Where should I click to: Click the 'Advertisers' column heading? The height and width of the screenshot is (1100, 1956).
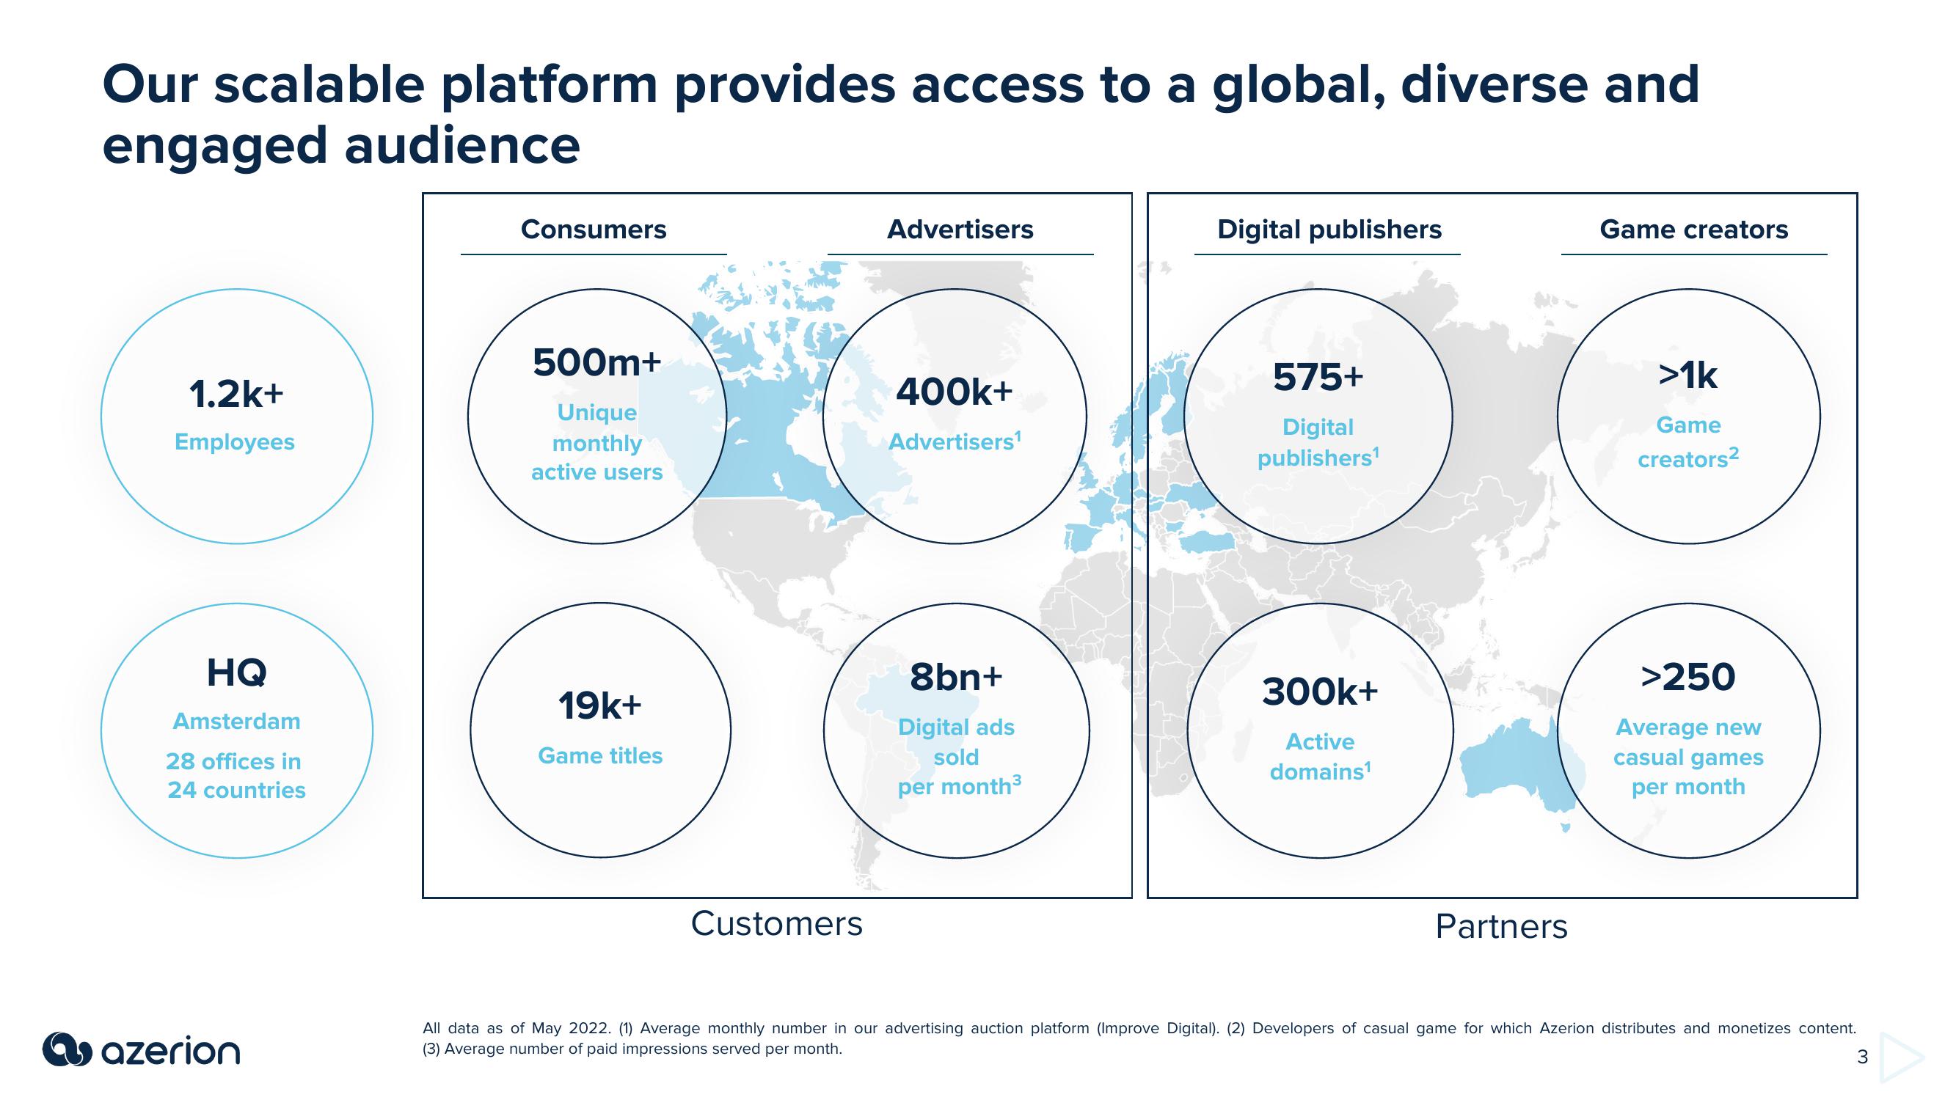pos(960,230)
